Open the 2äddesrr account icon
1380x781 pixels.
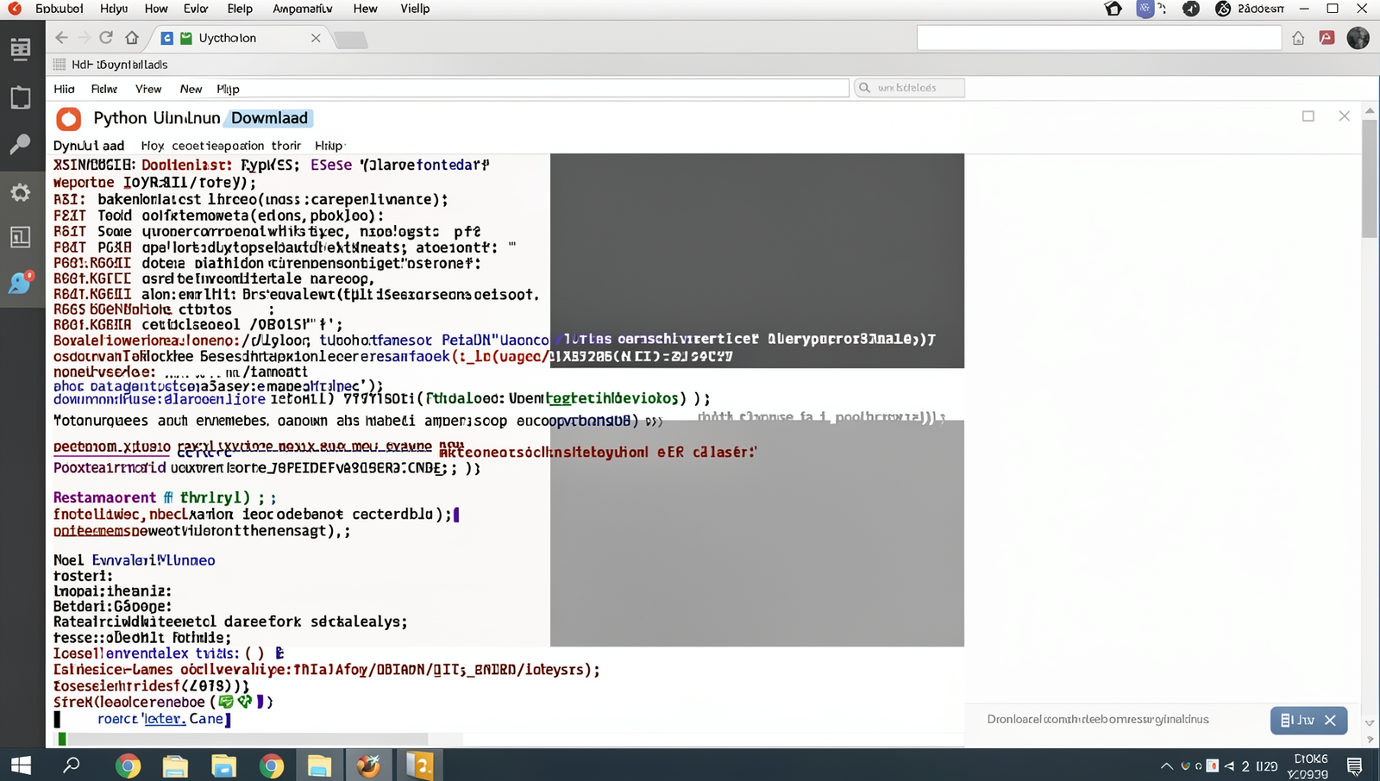pos(1223,9)
